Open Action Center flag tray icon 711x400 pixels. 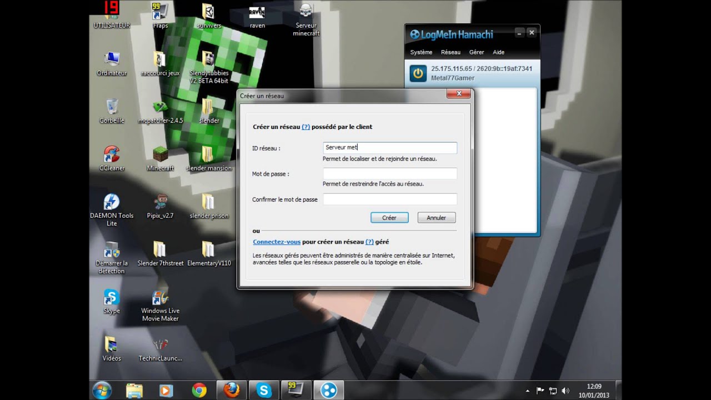point(540,391)
